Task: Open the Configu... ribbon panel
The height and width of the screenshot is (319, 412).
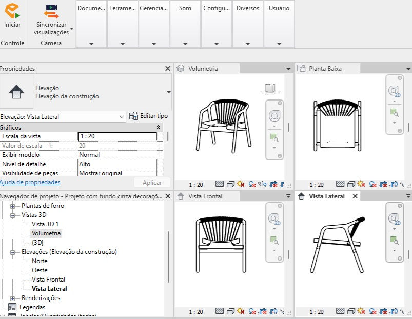Action: point(216,24)
